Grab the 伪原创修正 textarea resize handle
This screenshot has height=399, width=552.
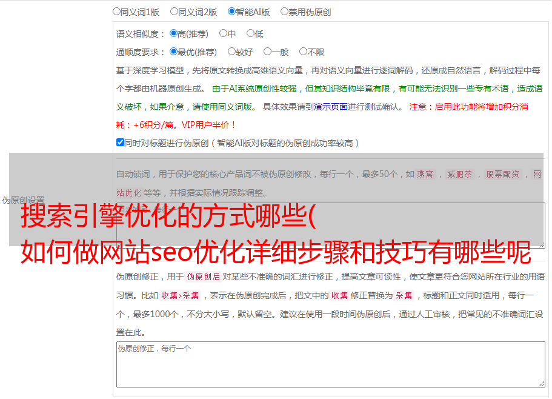coord(542,384)
